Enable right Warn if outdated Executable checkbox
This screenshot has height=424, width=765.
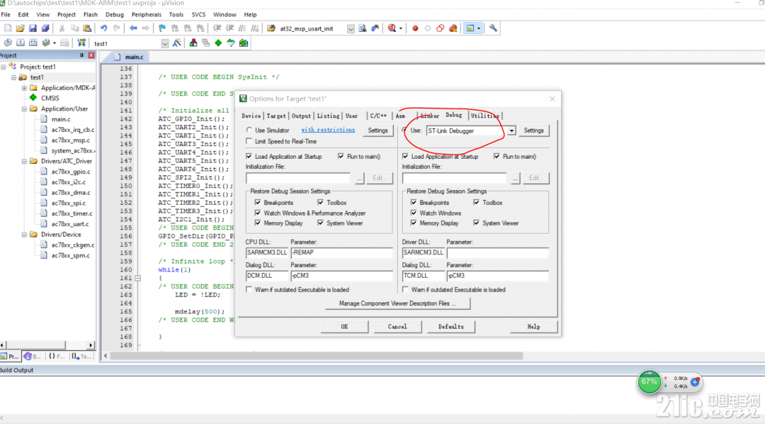(x=405, y=290)
